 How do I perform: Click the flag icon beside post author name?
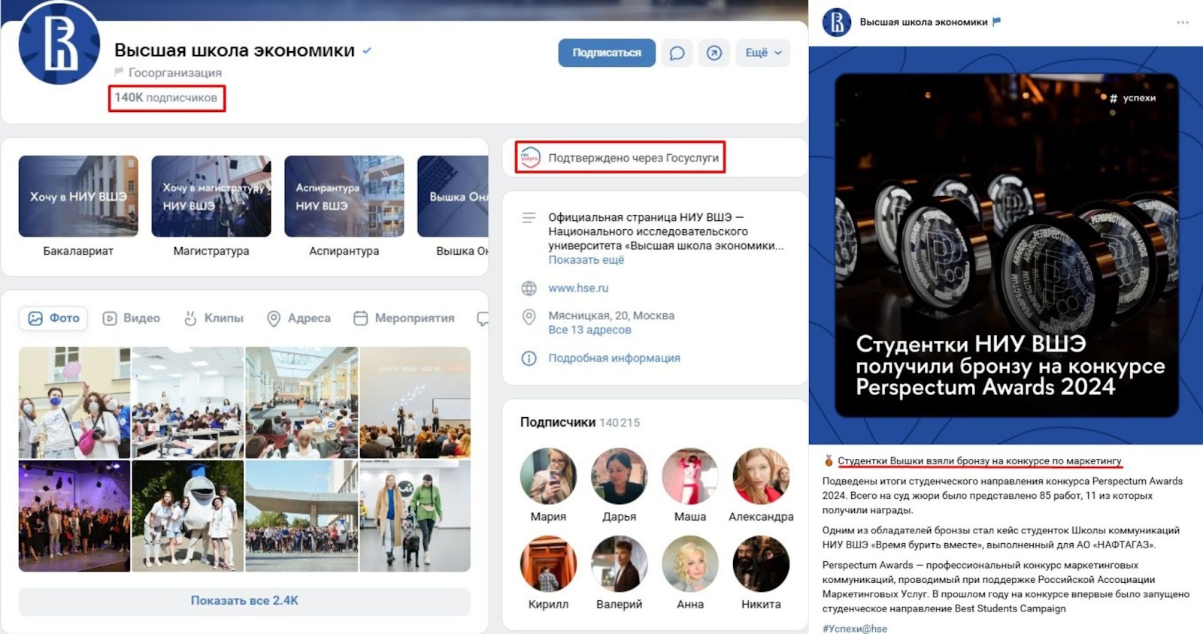click(997, 22)
